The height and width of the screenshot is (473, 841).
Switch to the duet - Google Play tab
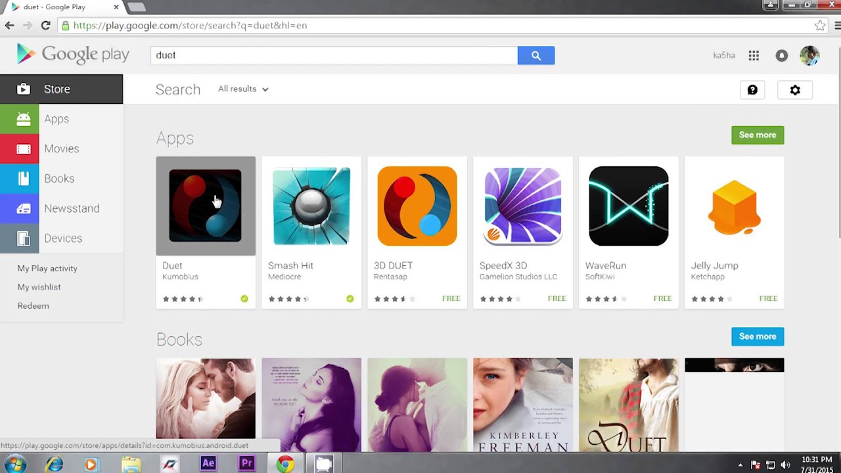point(63,7)
